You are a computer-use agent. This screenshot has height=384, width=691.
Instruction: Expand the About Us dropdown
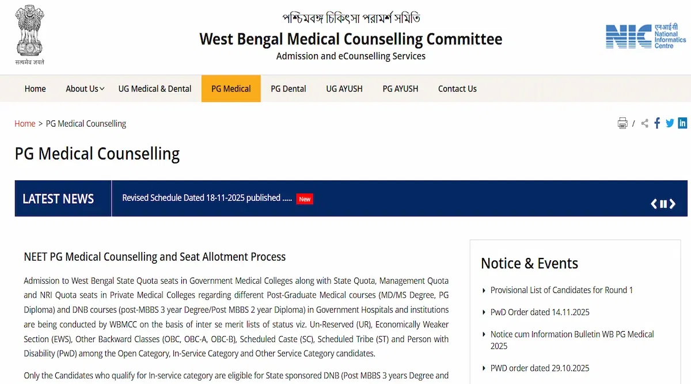click(x=83, y=89)
